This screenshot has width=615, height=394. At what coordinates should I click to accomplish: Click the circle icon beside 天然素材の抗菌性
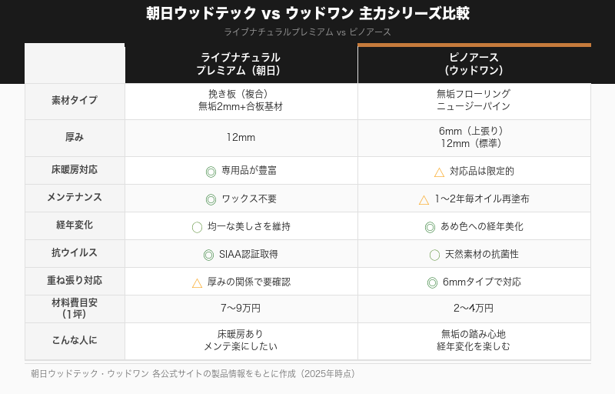click(434, 255)
